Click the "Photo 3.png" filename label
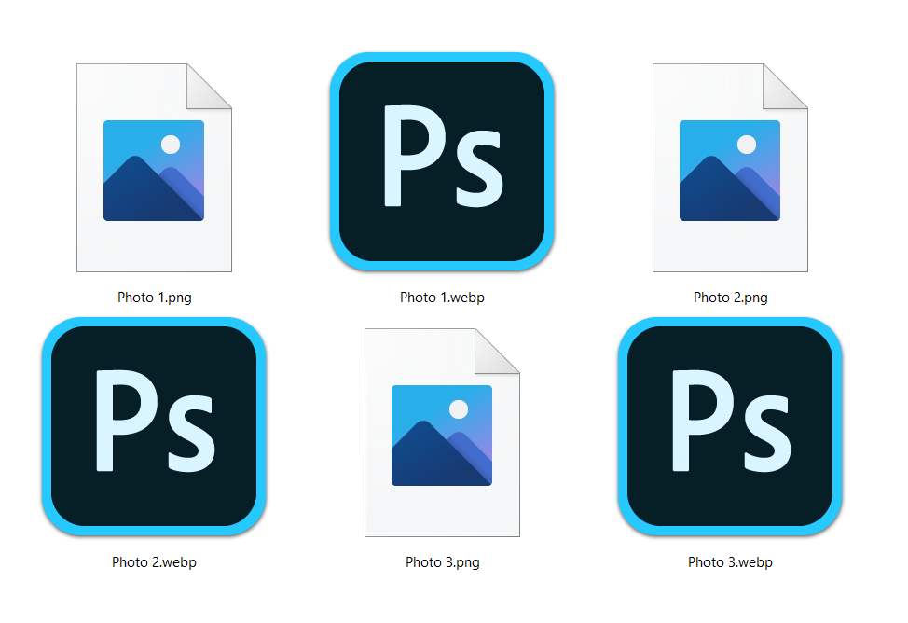908x623 pixels. tap(443, 562)
